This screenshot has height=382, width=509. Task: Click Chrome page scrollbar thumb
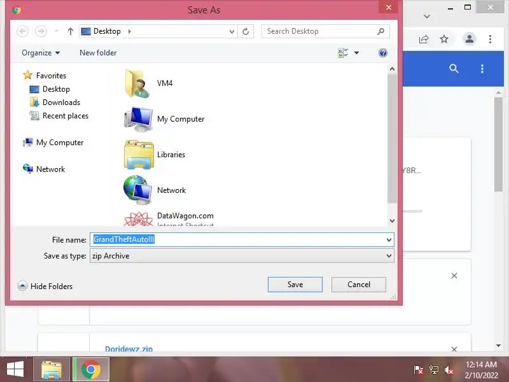(498, 145)
